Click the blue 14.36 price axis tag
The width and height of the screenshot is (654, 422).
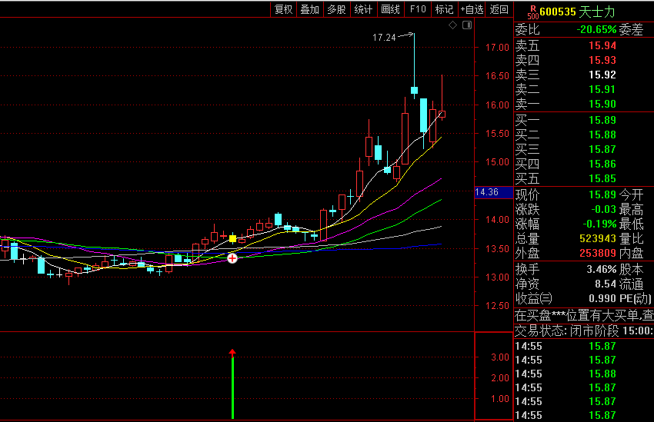tap(493, 192)
